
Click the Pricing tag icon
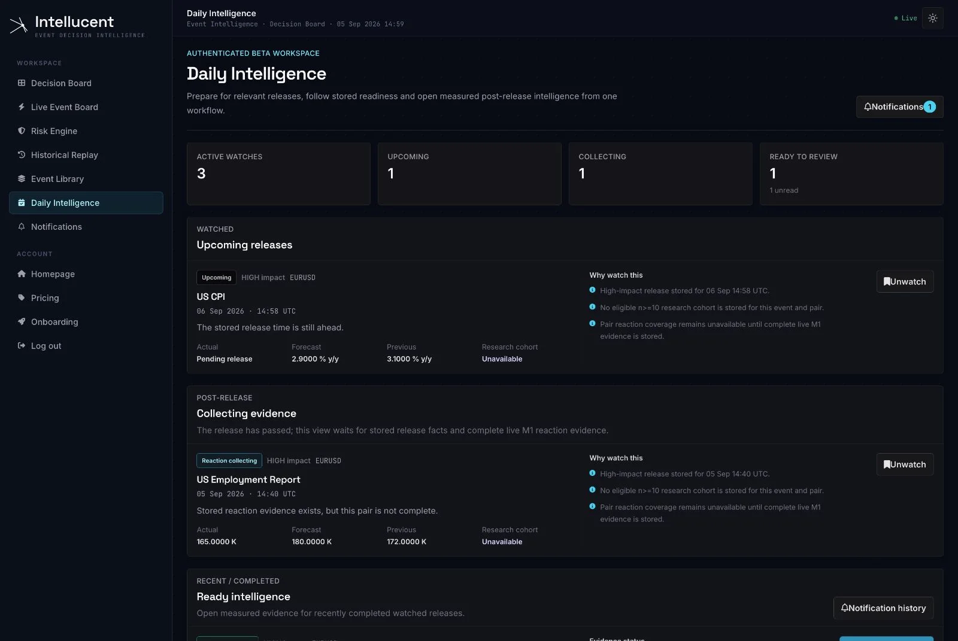coord(22,298)
